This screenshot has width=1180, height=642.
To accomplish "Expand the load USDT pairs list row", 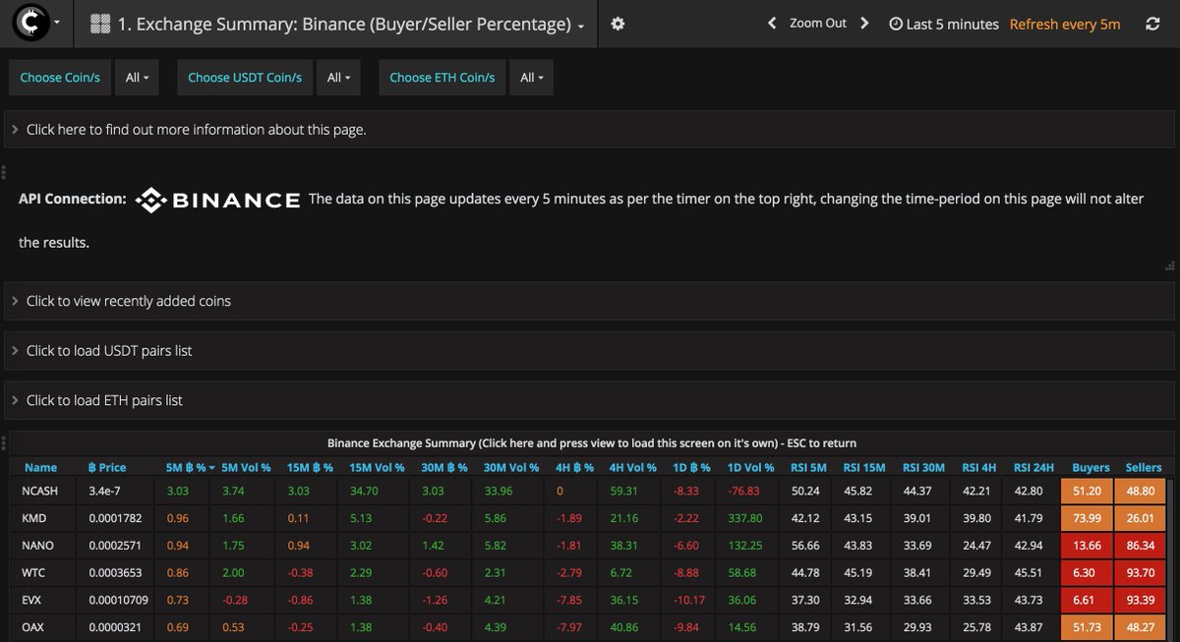I will [589, 350].
